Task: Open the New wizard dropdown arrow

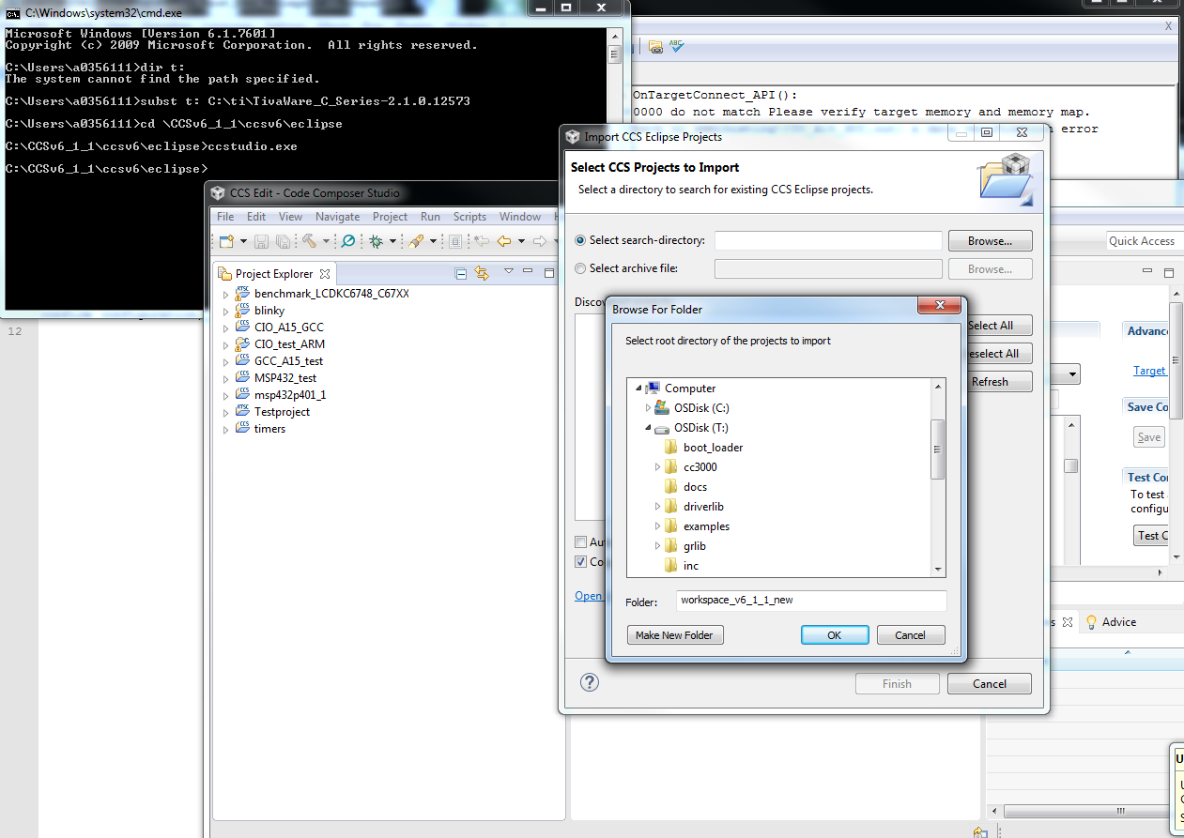Action: pos(243,242)
